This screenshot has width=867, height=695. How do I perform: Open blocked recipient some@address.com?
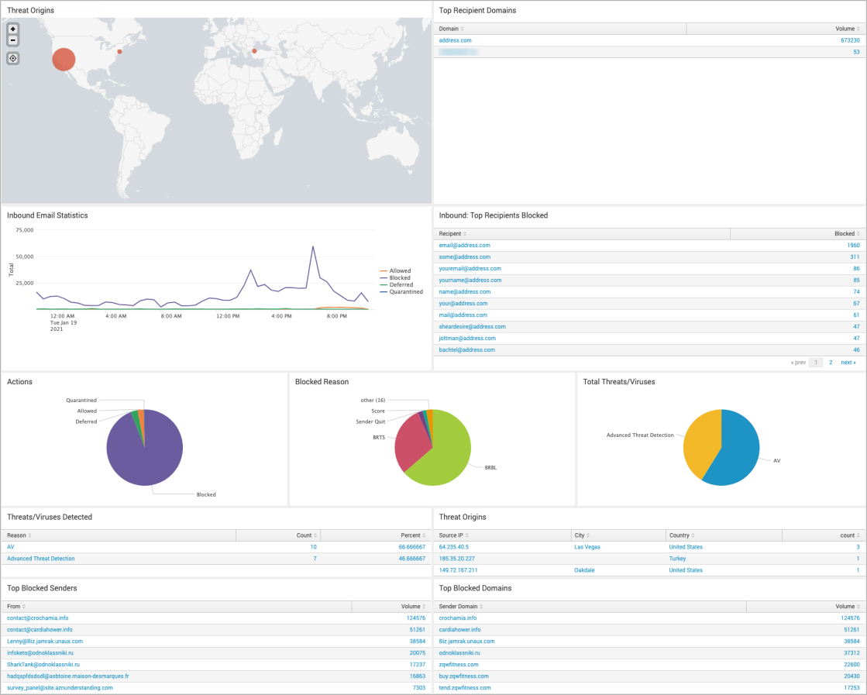tap(464, 257)
